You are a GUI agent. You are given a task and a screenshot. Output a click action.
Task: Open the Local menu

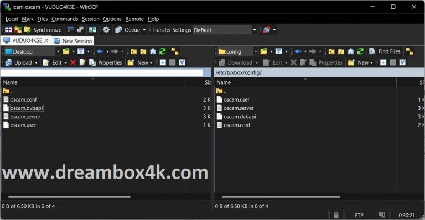point(12,19)
